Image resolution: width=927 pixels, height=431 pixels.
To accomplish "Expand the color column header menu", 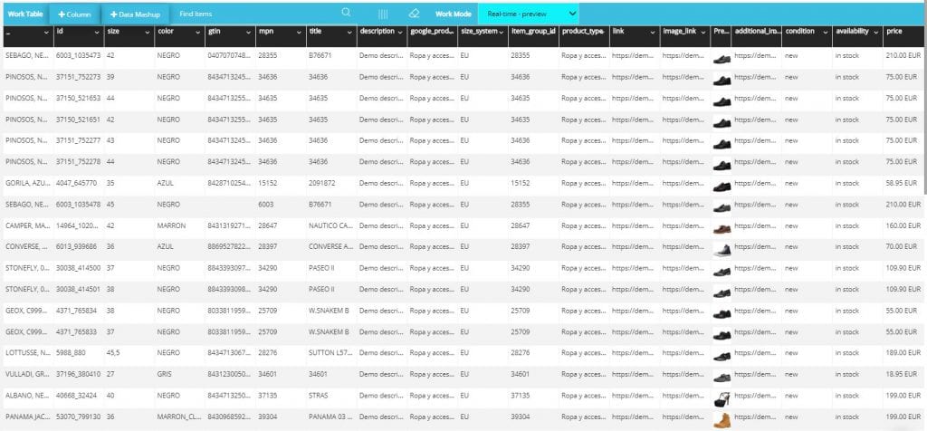I will (x=197, y=32).
